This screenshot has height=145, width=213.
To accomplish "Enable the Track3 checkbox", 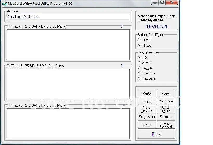I will click(x=8, y=105).
